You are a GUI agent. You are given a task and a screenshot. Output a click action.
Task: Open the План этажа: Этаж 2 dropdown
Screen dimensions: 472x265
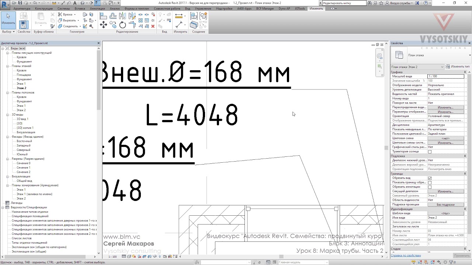[x=417, y=67]
